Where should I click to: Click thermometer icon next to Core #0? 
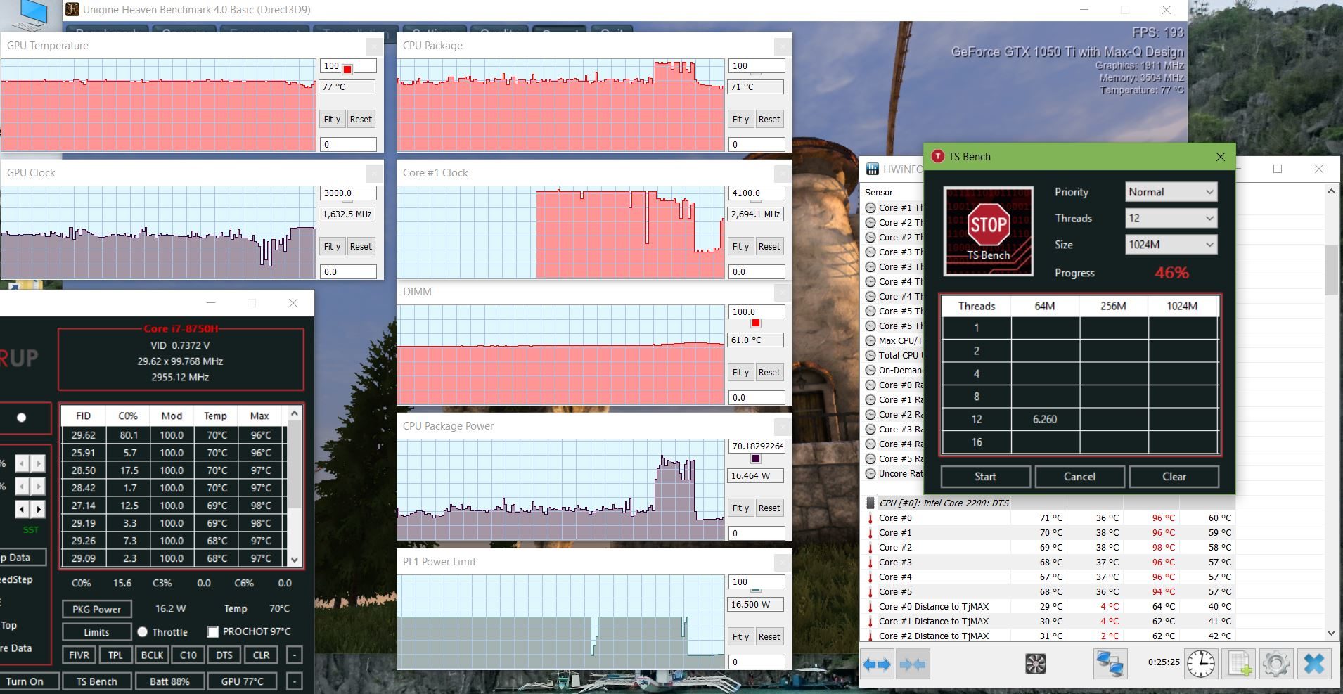pyautogui.click(x=870, y=518)
